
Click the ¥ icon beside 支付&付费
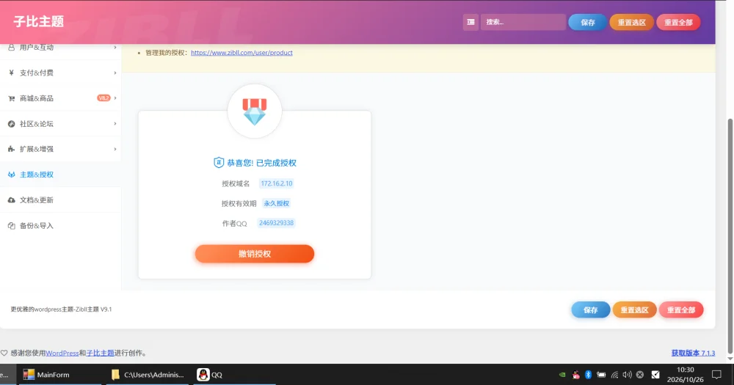click(x=11, y=73)
